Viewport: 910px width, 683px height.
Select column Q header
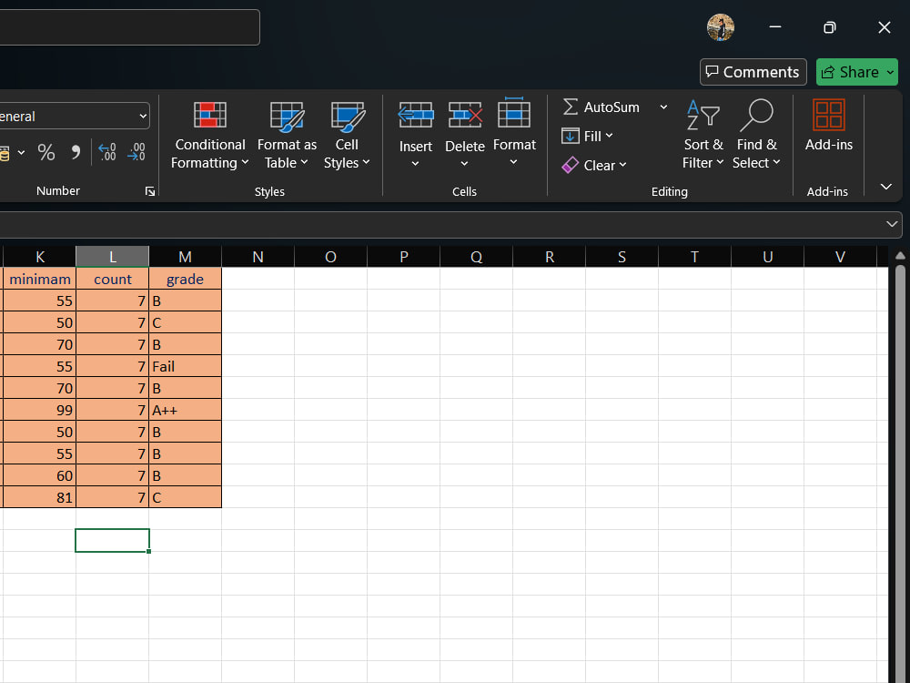click(x=477, y=257)
